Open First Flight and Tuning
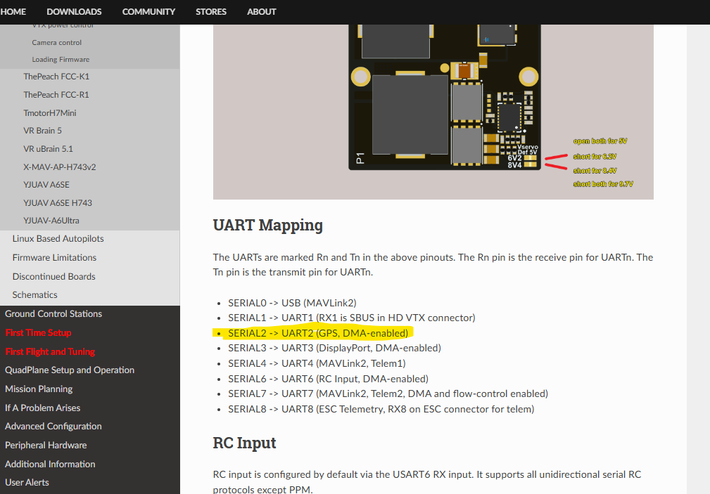The image size is (710, 494). 50,352
